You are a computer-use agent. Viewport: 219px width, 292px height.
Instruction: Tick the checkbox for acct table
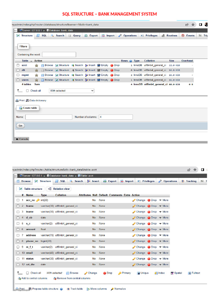[18, 65]
